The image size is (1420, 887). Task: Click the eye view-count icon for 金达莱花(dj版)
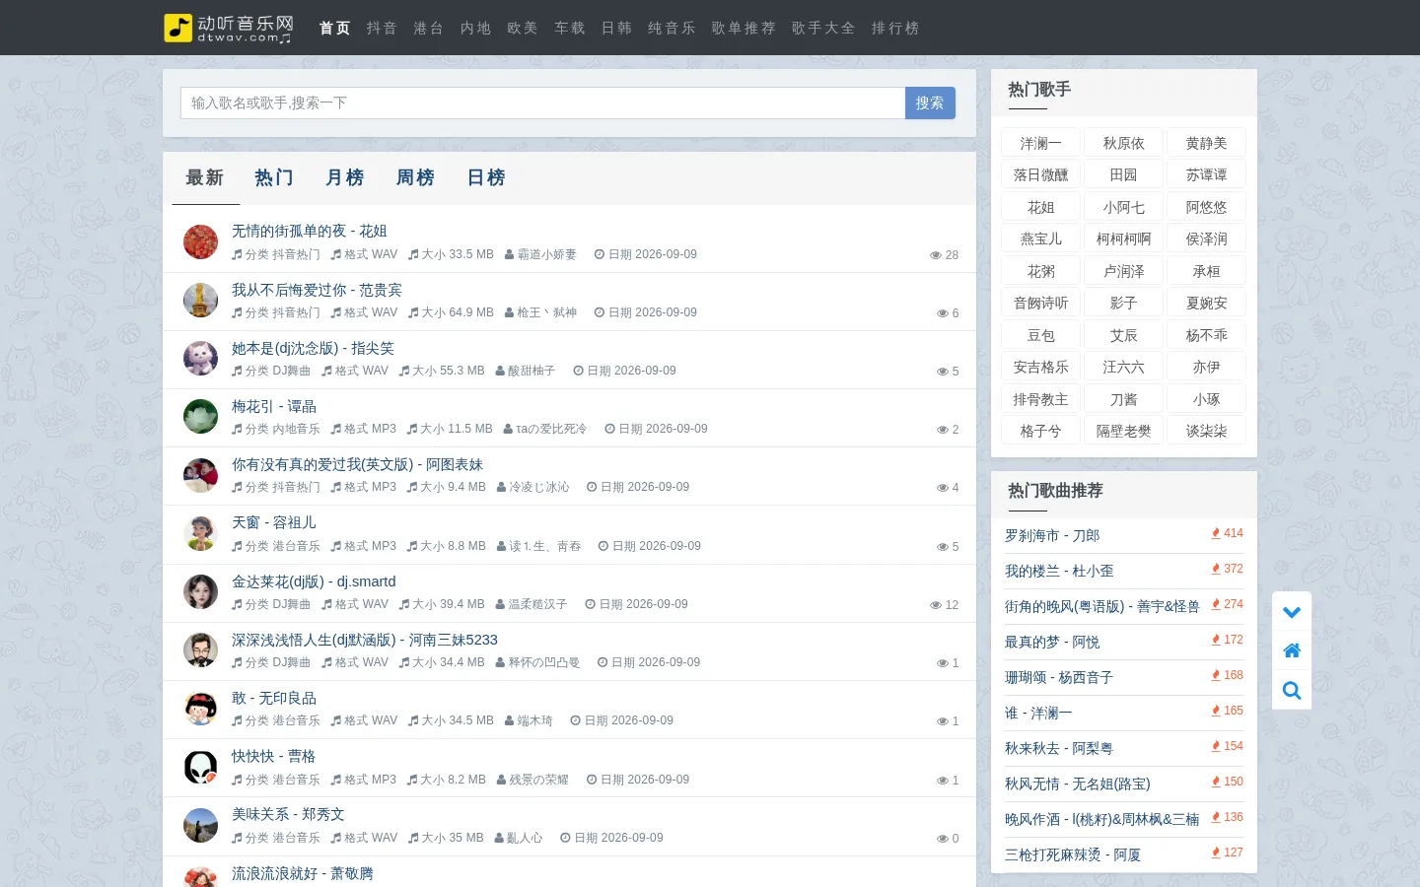click(936, 605)
